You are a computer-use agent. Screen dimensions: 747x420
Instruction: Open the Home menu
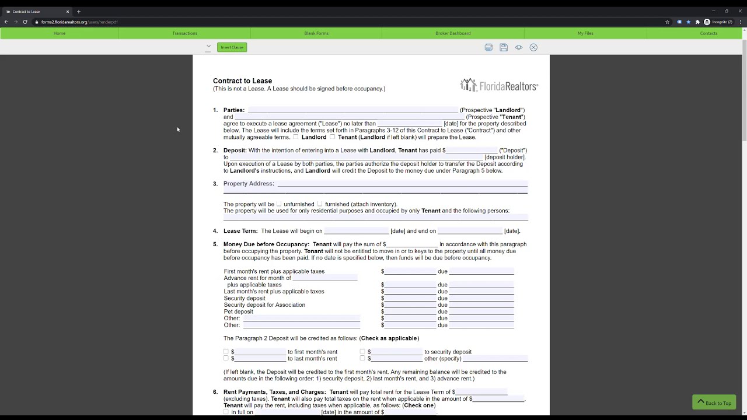point(60,33)
